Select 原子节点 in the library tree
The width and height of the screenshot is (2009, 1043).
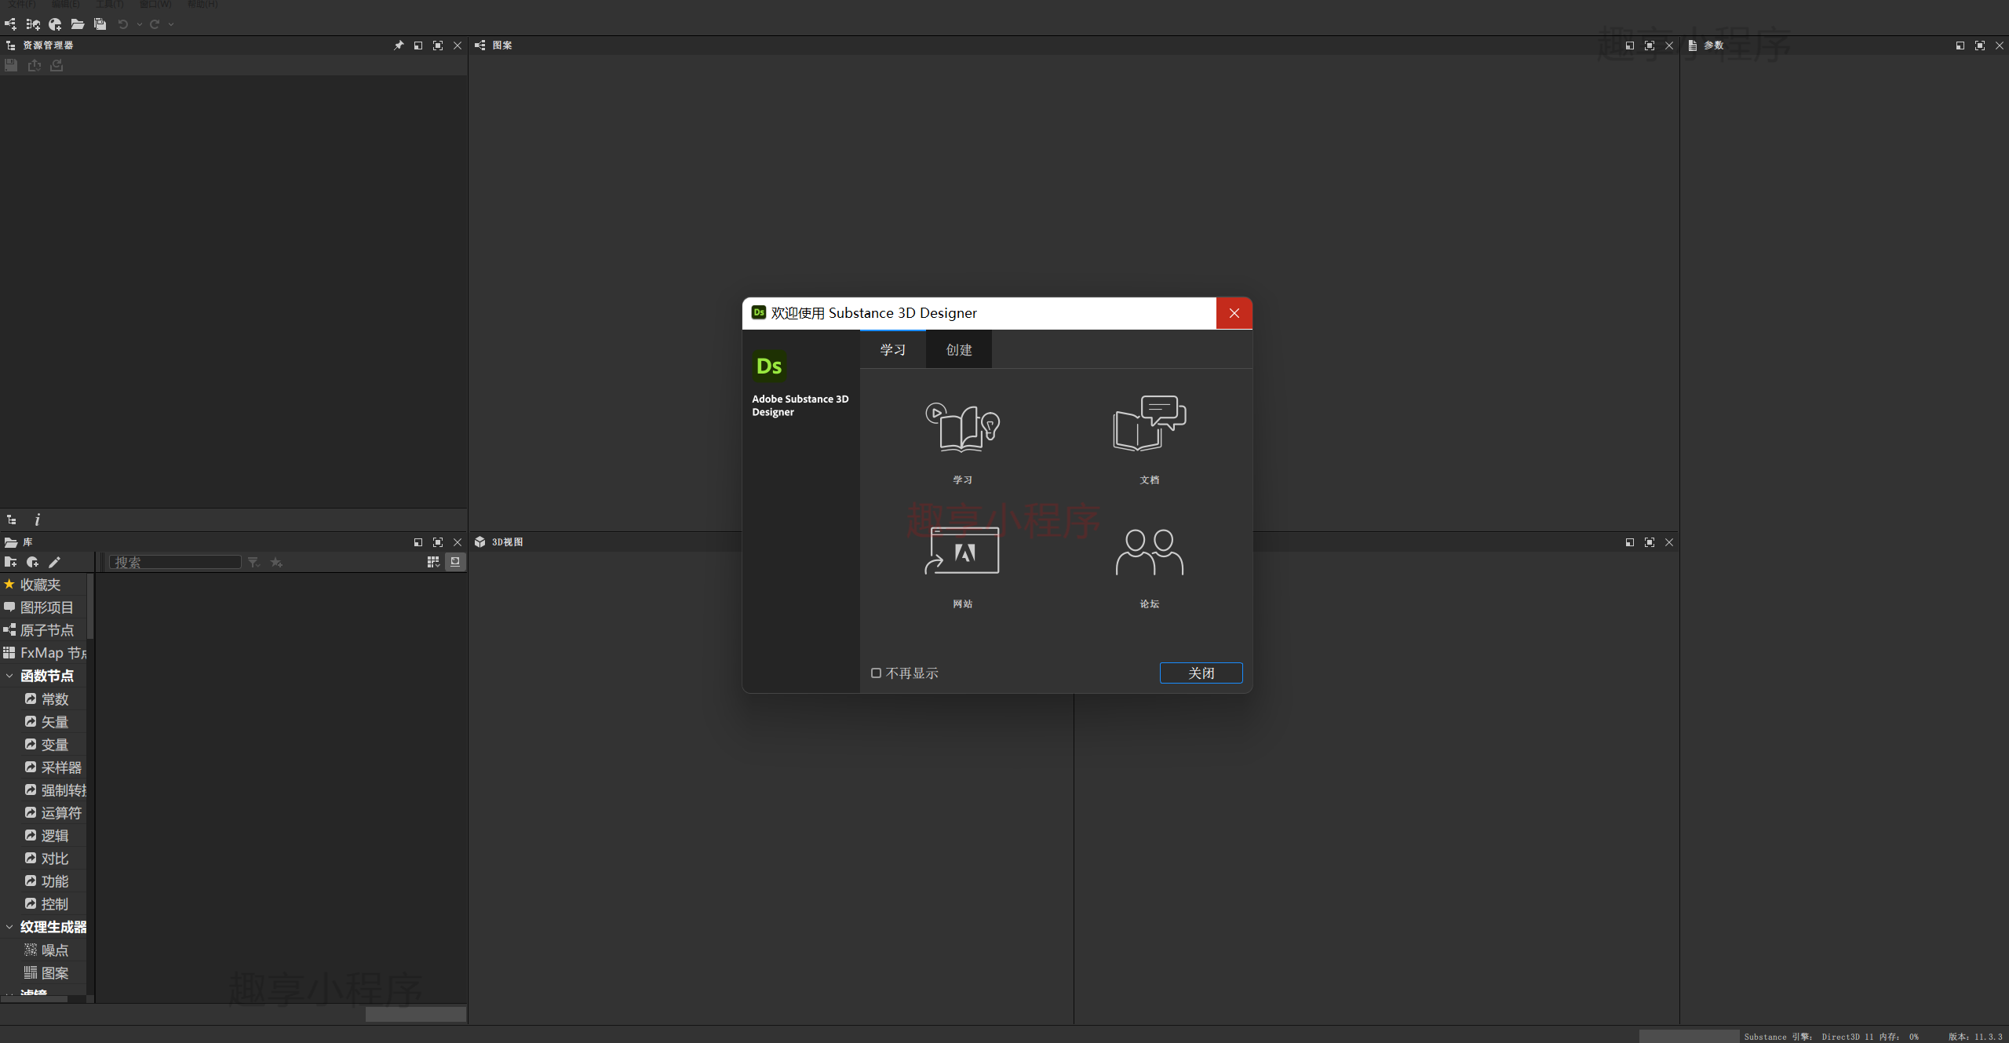[43, 630]
